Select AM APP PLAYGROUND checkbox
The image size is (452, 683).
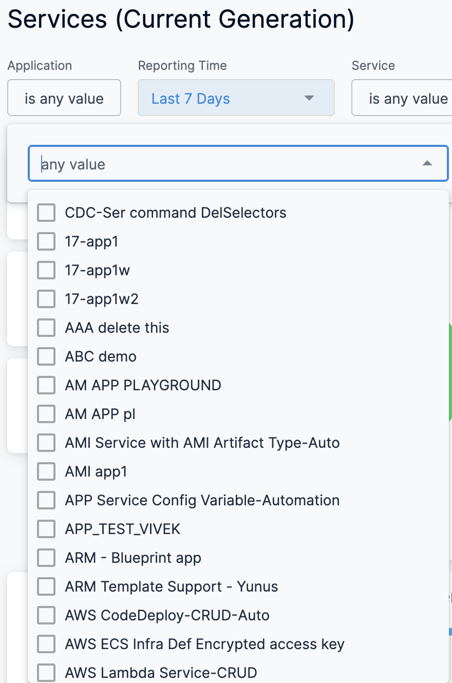[x=46, y=385]
